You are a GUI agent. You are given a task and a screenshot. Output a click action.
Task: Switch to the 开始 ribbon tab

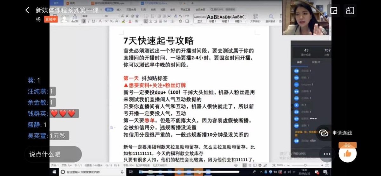tap(109, 10)
